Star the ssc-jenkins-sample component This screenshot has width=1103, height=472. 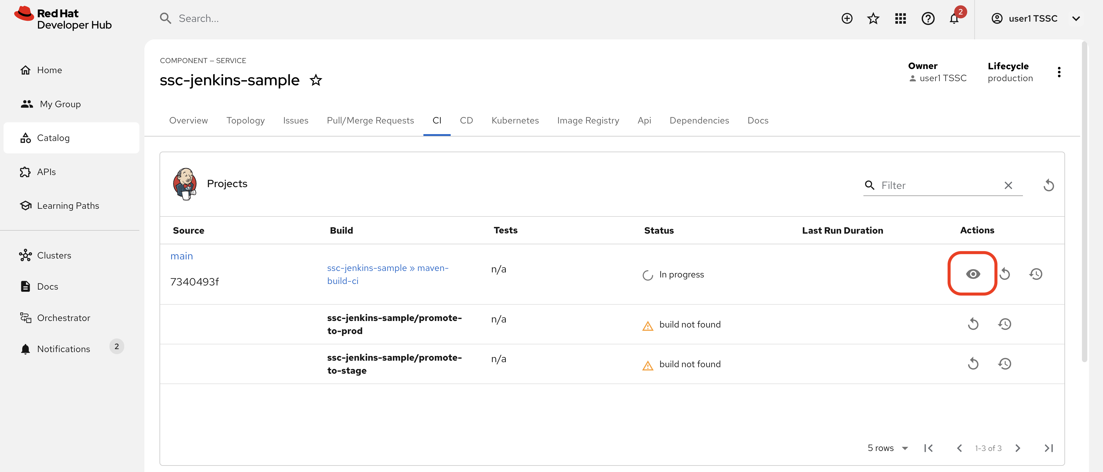[x=315, y=80]
